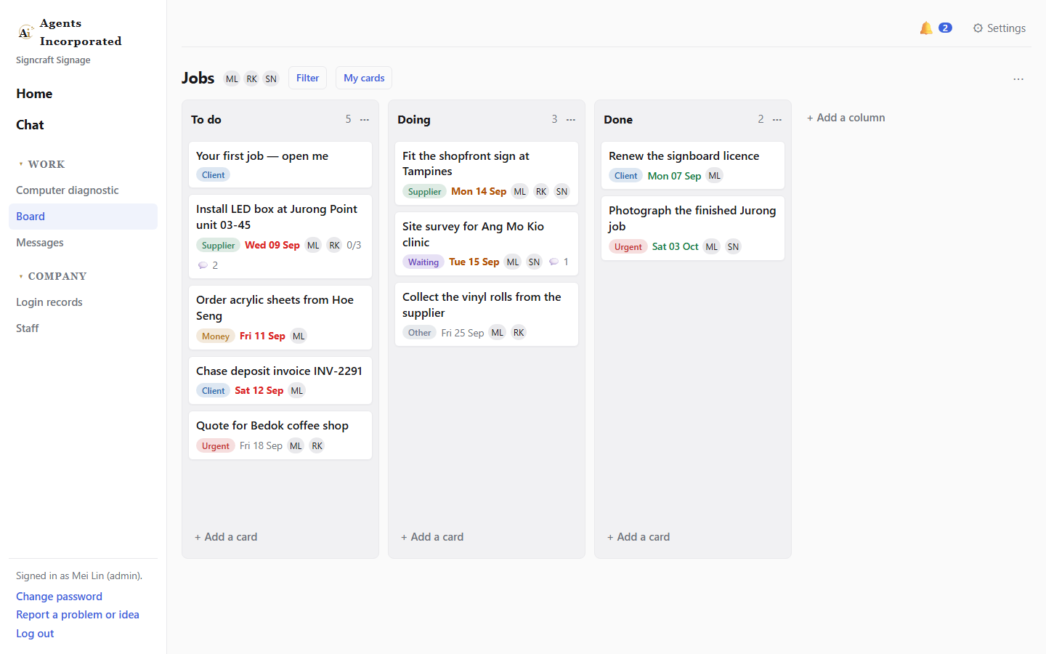Open the Done column menu
Viewport: 1046px width, 654px height.
[777, 119]
